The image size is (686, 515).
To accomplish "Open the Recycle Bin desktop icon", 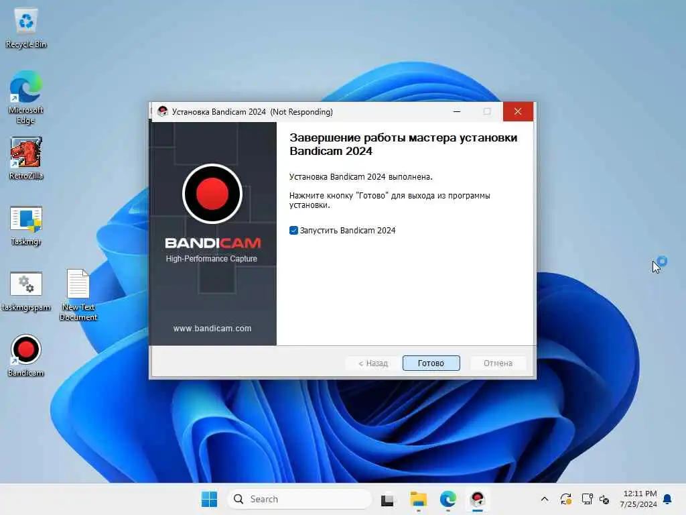I will coord(26,28).
